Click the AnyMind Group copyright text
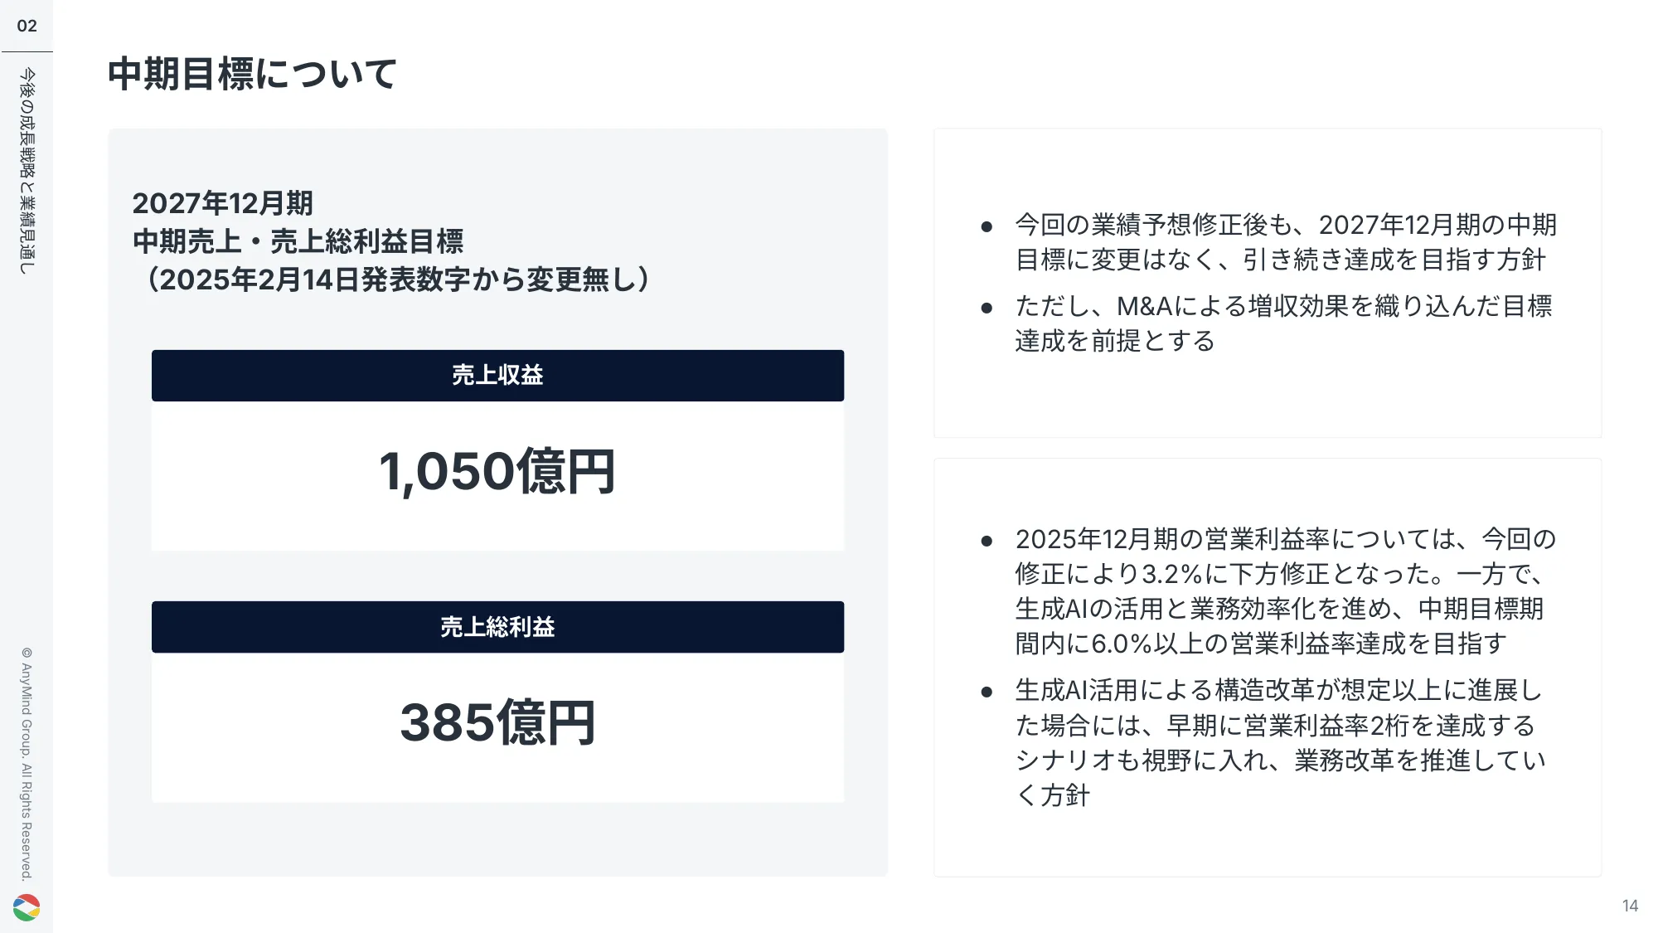Image resolution: width=1658 pixels, height=933 pixels. click(27, 763)
